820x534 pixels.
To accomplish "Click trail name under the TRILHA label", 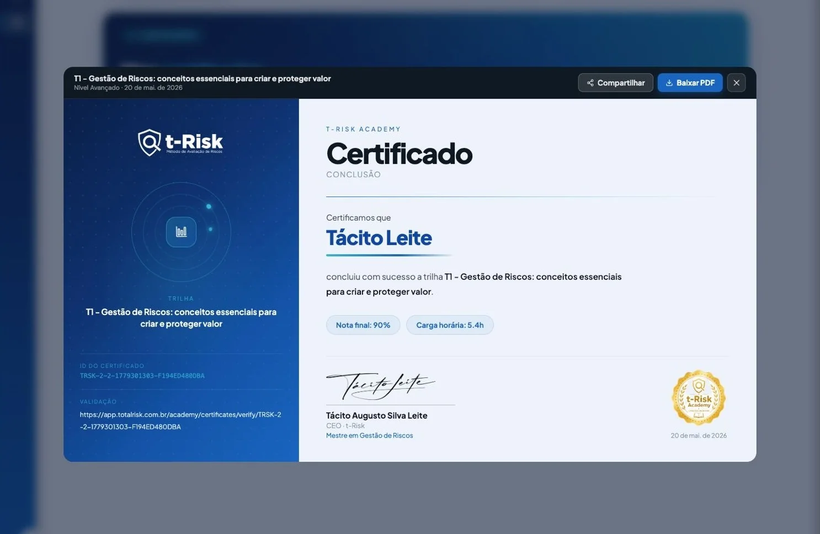I will click(x=181, y=318).
